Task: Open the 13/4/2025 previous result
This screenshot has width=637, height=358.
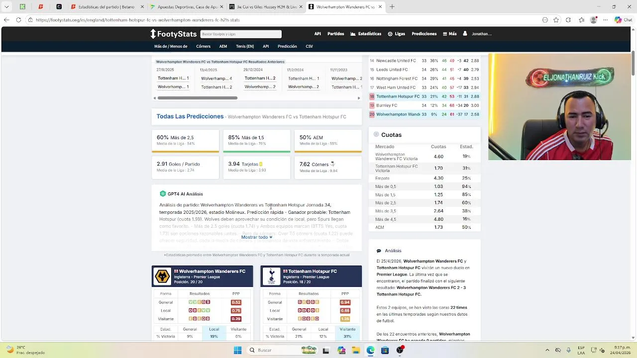Action: (216, 79)
